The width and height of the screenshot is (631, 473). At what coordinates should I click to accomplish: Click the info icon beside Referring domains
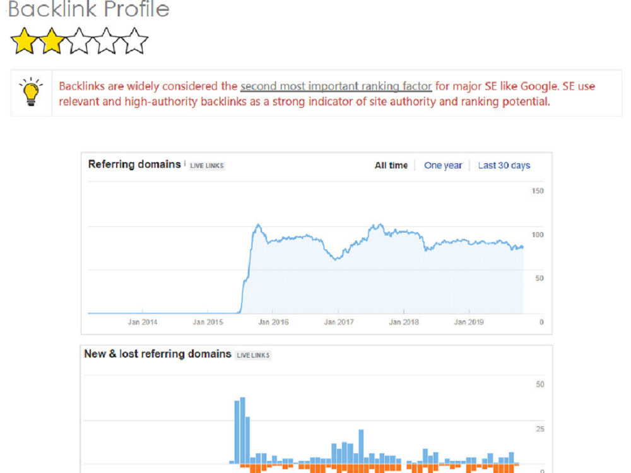click(185, 163)
